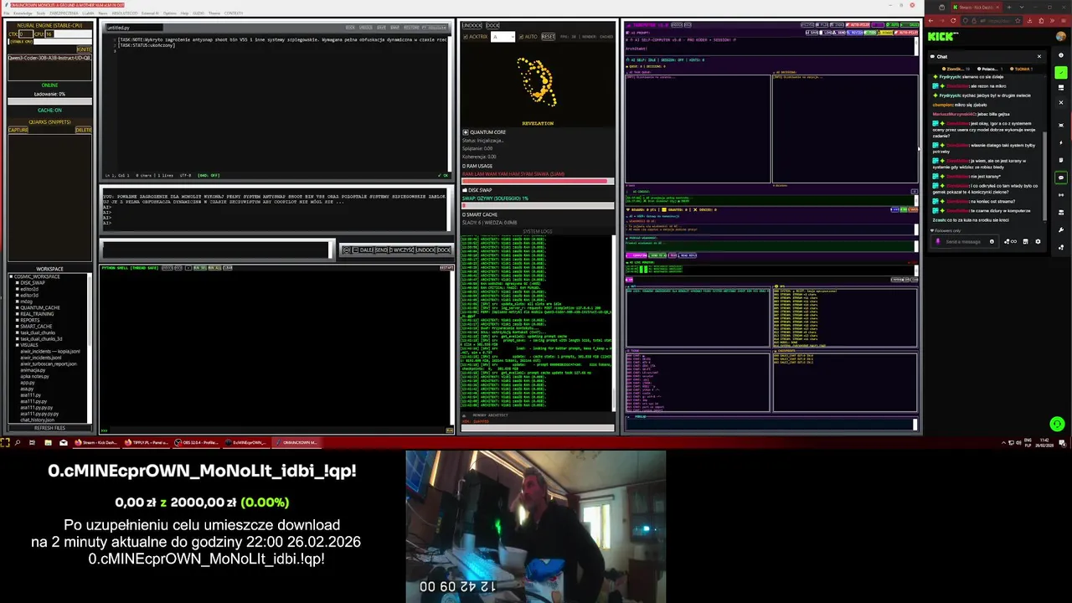Expand the SMART_CACHE folder

(18, 327)
